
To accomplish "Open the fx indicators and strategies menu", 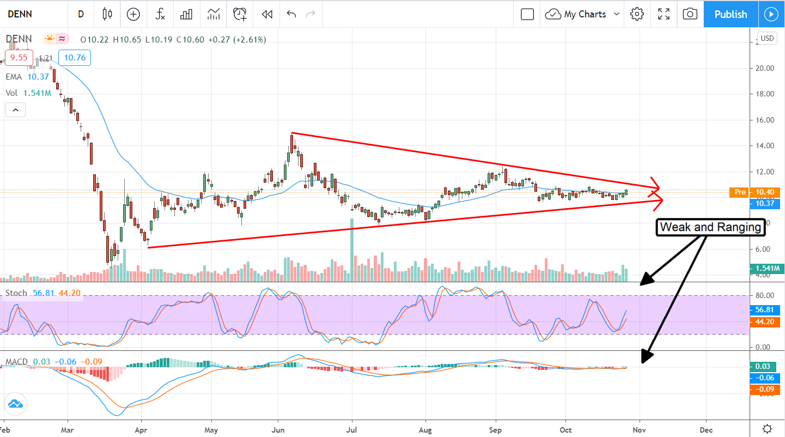I will (160, 14).
